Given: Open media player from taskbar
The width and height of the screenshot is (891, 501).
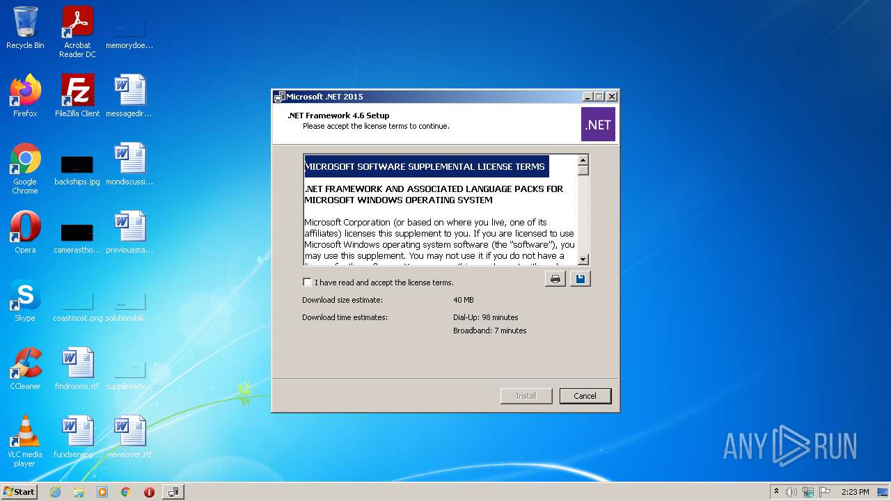Looking at the screenshot, I should [x=102, y=492].
